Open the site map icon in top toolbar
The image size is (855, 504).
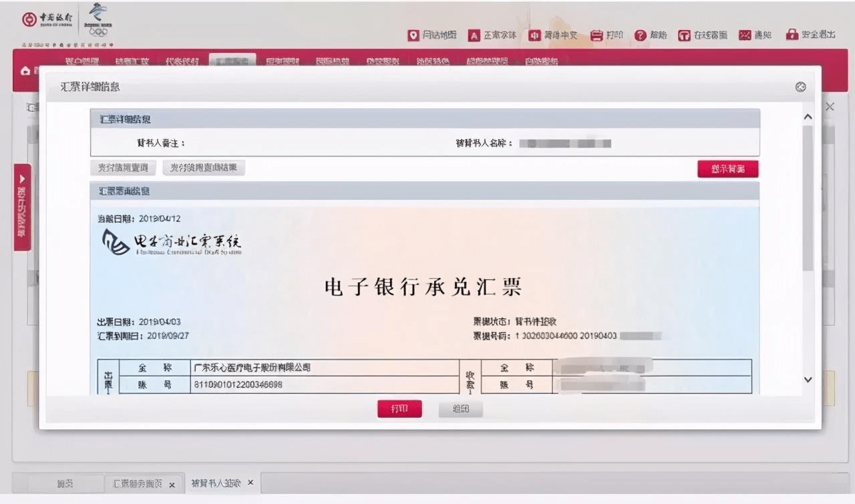click(x=414, y=35)
